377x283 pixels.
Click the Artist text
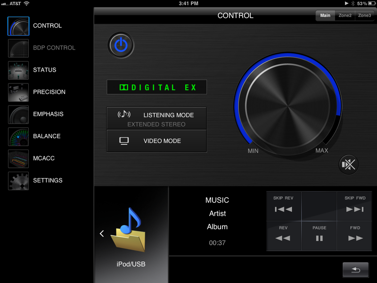pyautogui.click(x=217, y=214)
